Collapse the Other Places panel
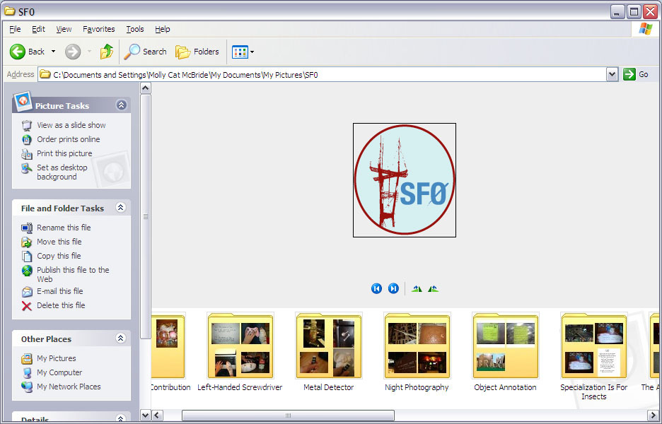This screenshot has width=662, height=424. (120, 338)
